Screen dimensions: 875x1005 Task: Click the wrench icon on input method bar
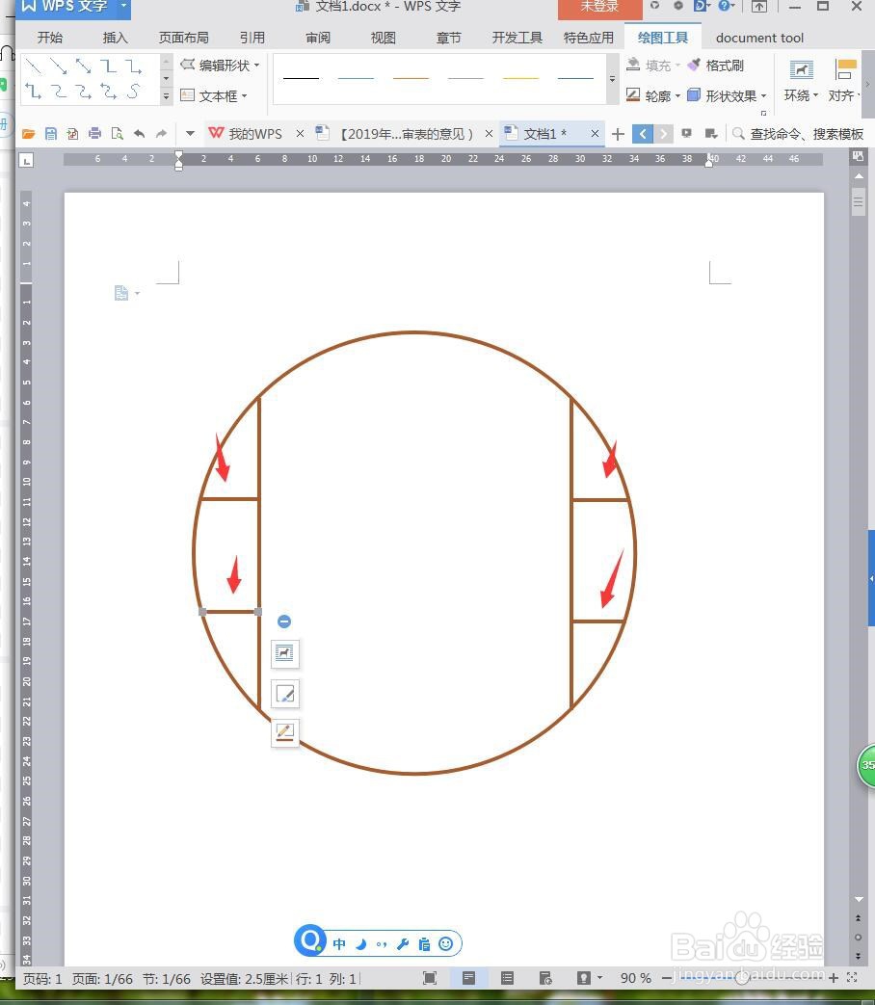point(403,943)
